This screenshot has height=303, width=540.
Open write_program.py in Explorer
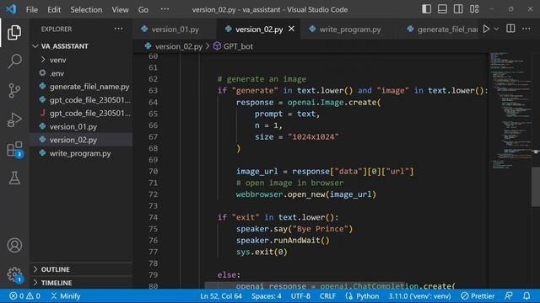(81, 153)
